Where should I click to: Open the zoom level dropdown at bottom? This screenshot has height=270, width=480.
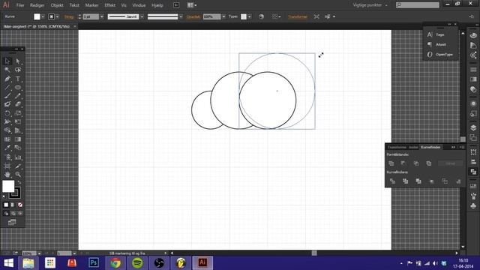[40, 253]
